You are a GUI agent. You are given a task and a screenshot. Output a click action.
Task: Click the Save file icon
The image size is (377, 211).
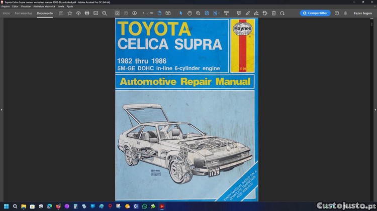61,13
